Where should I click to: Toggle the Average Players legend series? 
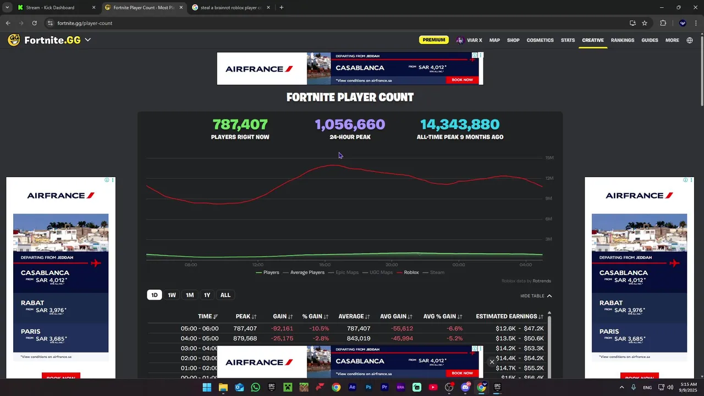(x=304, y=272)
